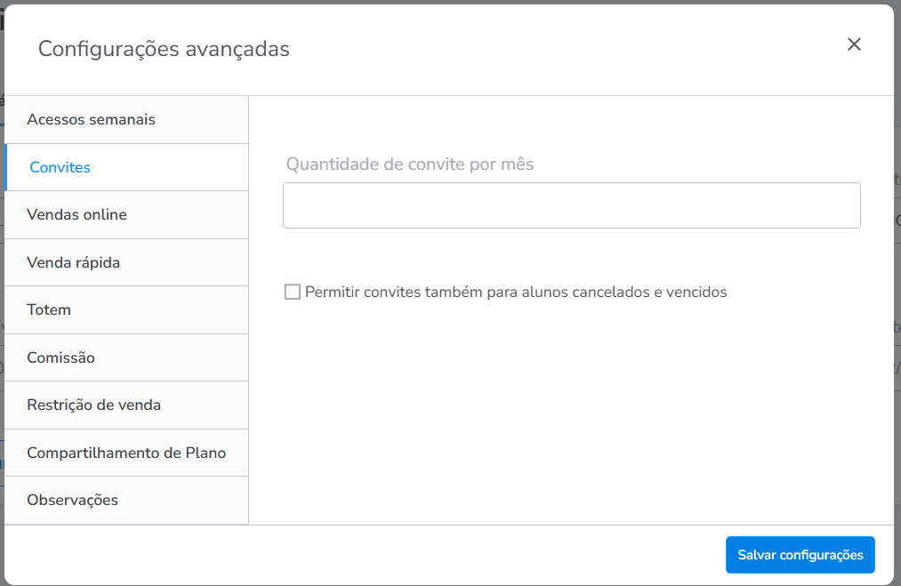Click the Quantidade de convite por mês field
Screen dimensions: 901x586
click(x=571, y=205)
